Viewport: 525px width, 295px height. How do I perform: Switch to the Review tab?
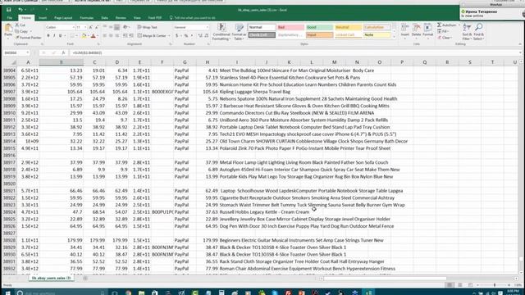[x=121, y=18]
